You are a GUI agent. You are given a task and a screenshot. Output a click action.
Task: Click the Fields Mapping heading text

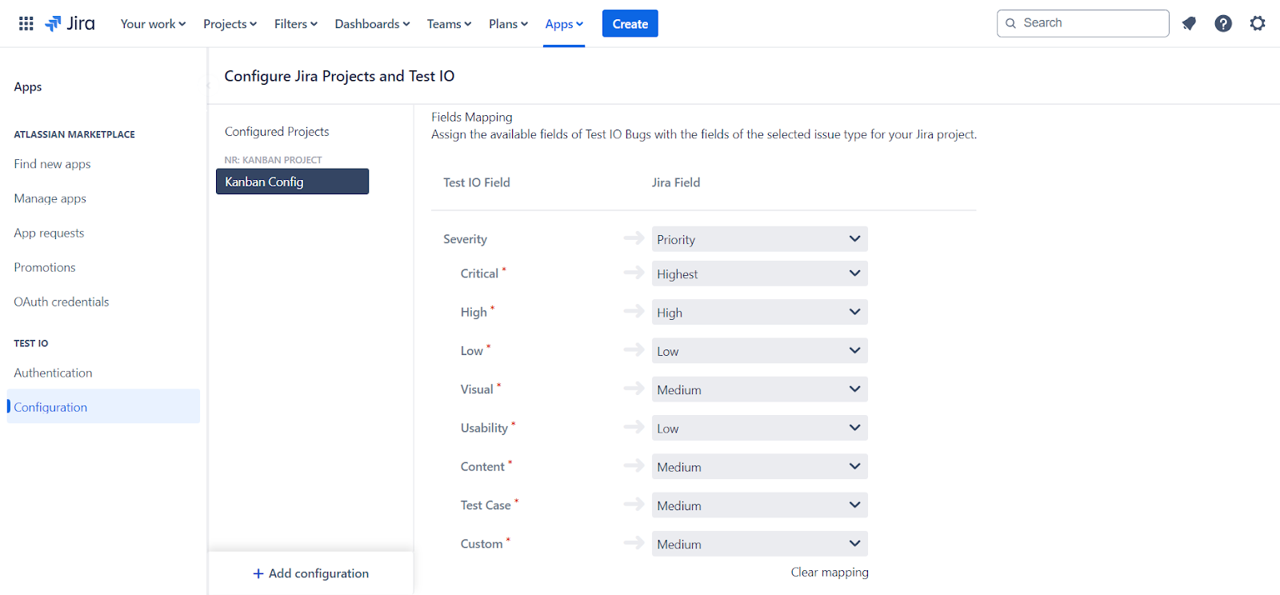pos(472,117)
